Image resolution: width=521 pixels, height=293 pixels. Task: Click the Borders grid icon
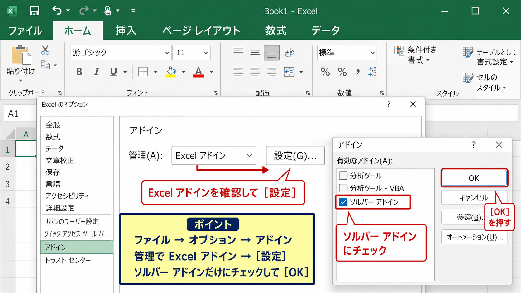coord(143,72)
